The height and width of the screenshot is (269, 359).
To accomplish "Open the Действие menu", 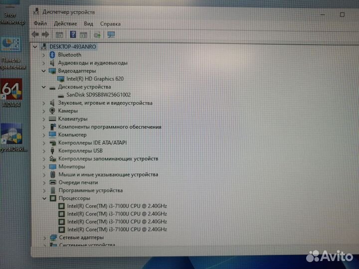I will pos(65,23).
